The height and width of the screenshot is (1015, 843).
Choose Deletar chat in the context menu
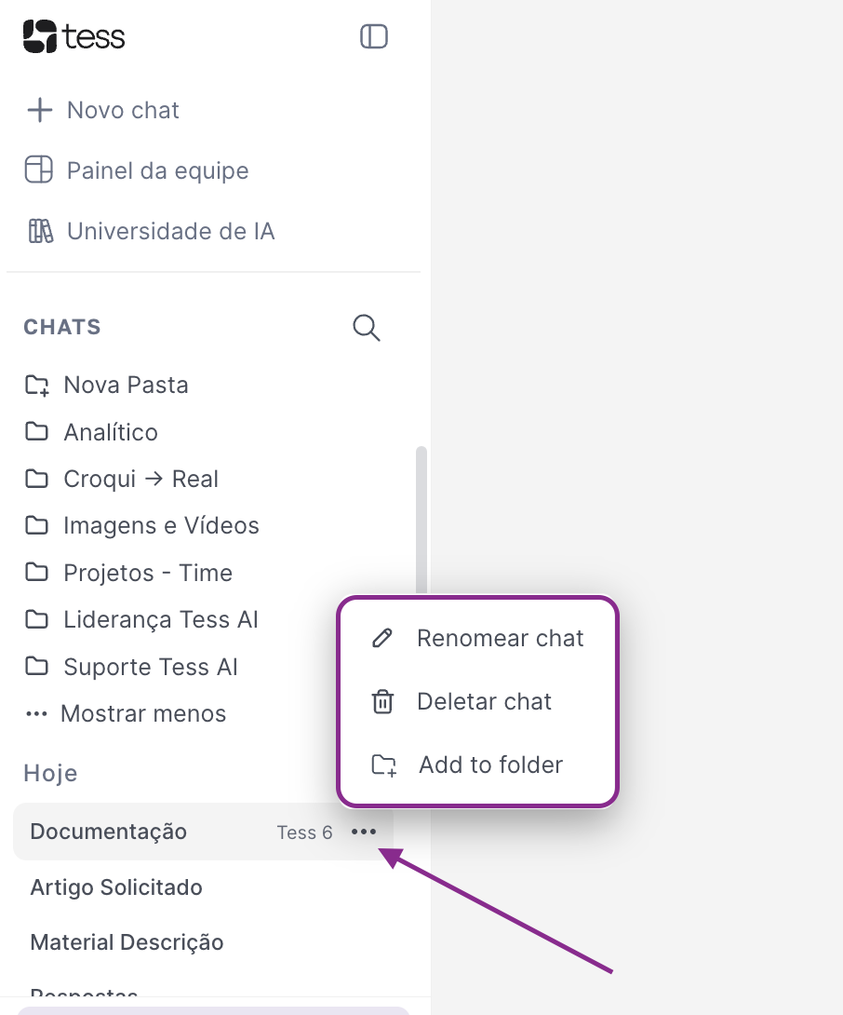484,701
